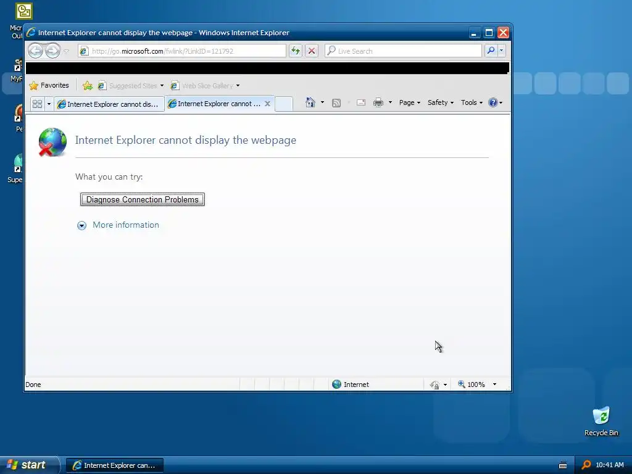Minimize the Internet Explorer window
This screenshot has width=632, height=474.
coord(474,33)
